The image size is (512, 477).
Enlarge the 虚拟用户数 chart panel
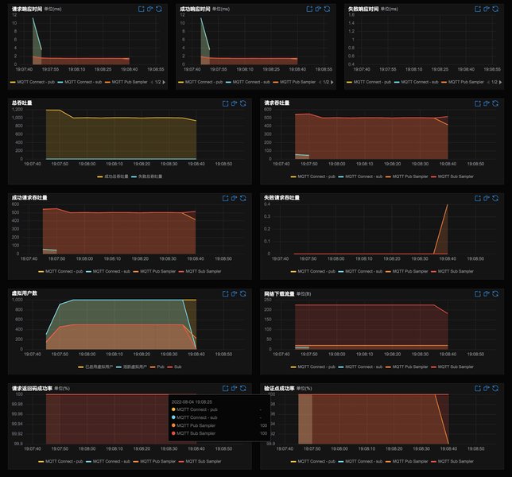coord(225,294)
